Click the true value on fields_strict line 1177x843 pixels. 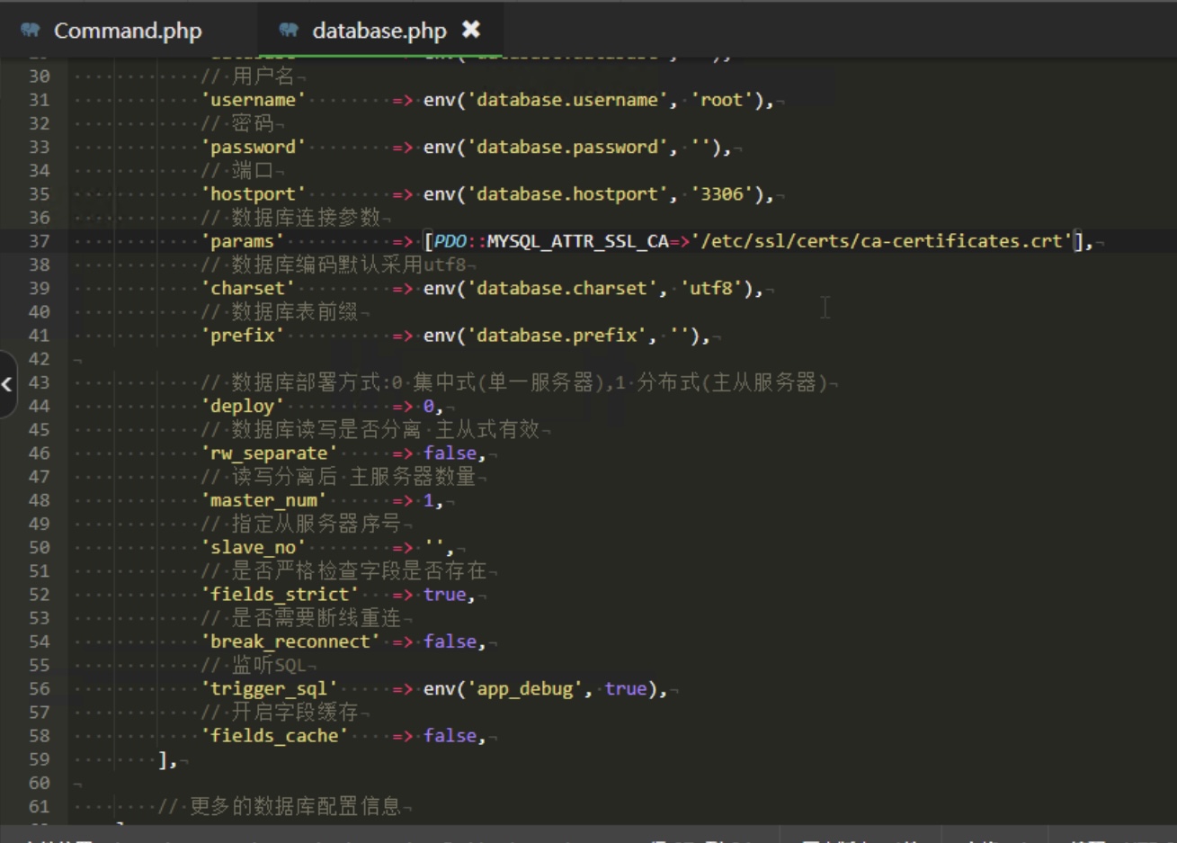point(446,594)
